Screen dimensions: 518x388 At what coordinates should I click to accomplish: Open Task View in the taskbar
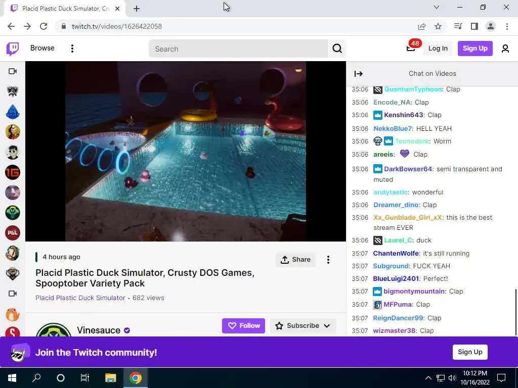(85, 378)
